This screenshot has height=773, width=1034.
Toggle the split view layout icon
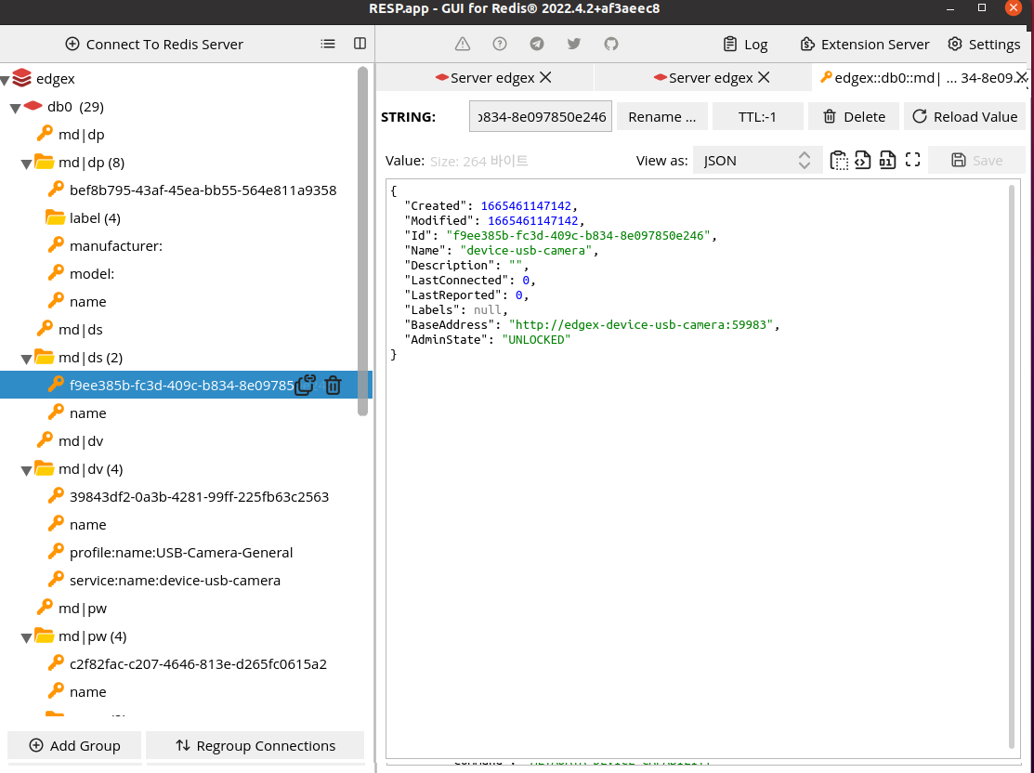click(360, 44)
